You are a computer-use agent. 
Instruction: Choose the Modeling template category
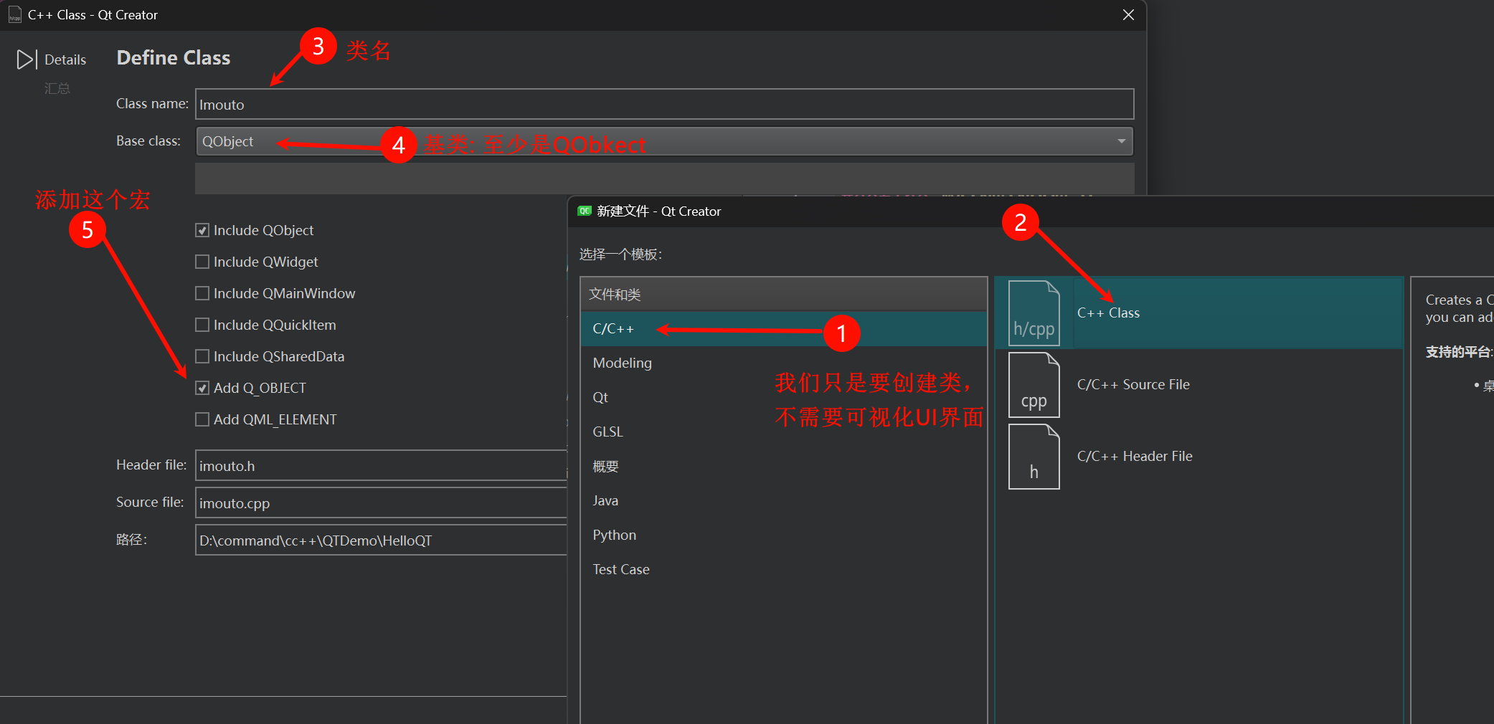pos(622,363)
